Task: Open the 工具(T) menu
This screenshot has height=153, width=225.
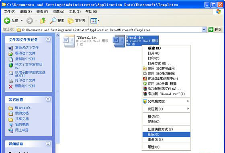Action: [x=75, y=12]
